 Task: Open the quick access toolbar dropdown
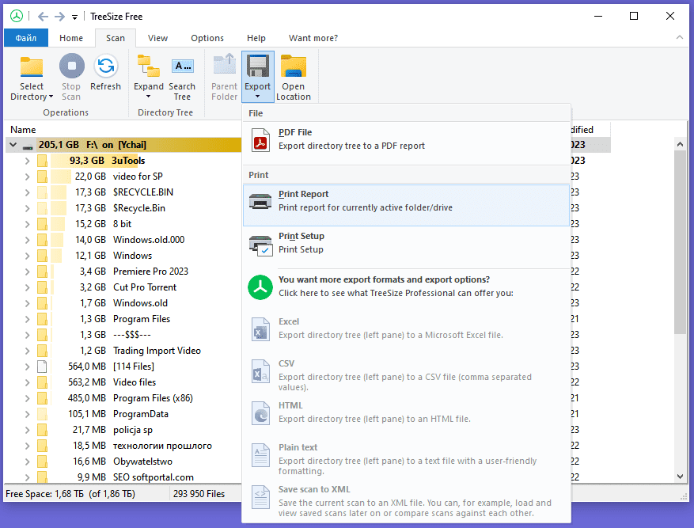[x=75, y=17]
